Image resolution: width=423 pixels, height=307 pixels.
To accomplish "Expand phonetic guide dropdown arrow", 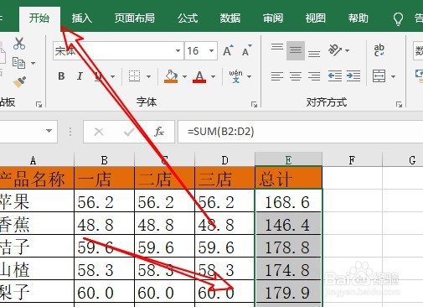I will point(249,76).
